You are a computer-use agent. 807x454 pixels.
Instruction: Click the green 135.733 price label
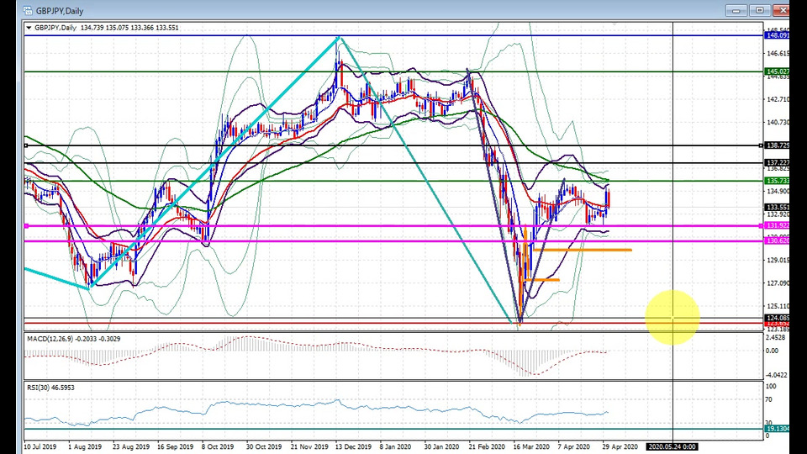point(777,182)
